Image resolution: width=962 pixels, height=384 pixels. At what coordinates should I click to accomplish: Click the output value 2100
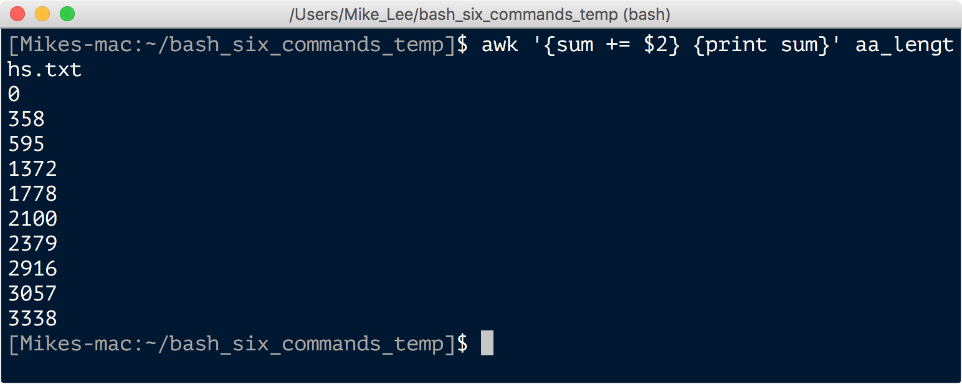[x=32, y=219]
